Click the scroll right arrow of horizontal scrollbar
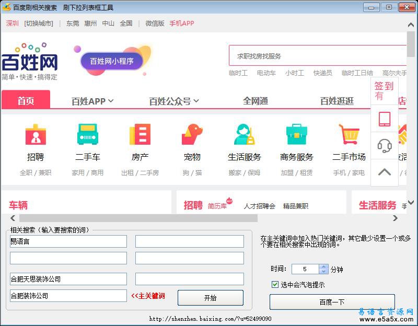This screenshot has height=326, width=418. [x=395, y=218]
